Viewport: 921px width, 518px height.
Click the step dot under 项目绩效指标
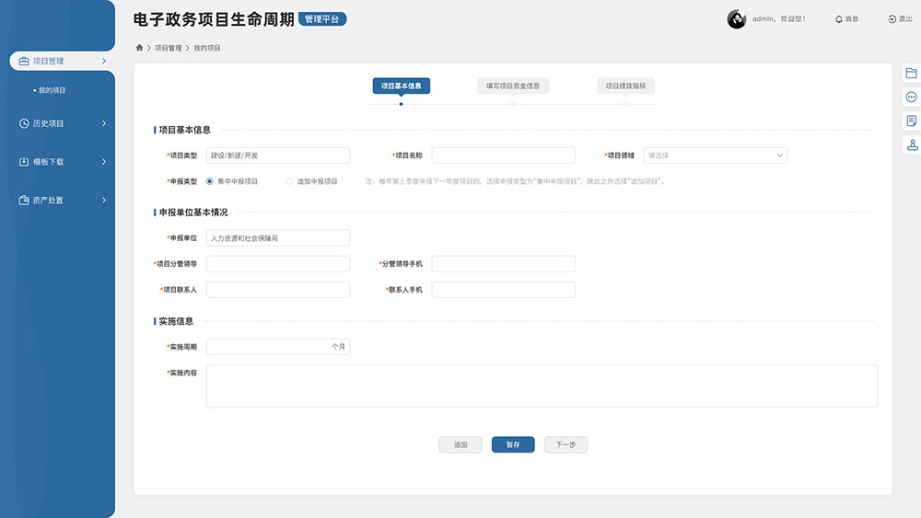pos(625,104)
